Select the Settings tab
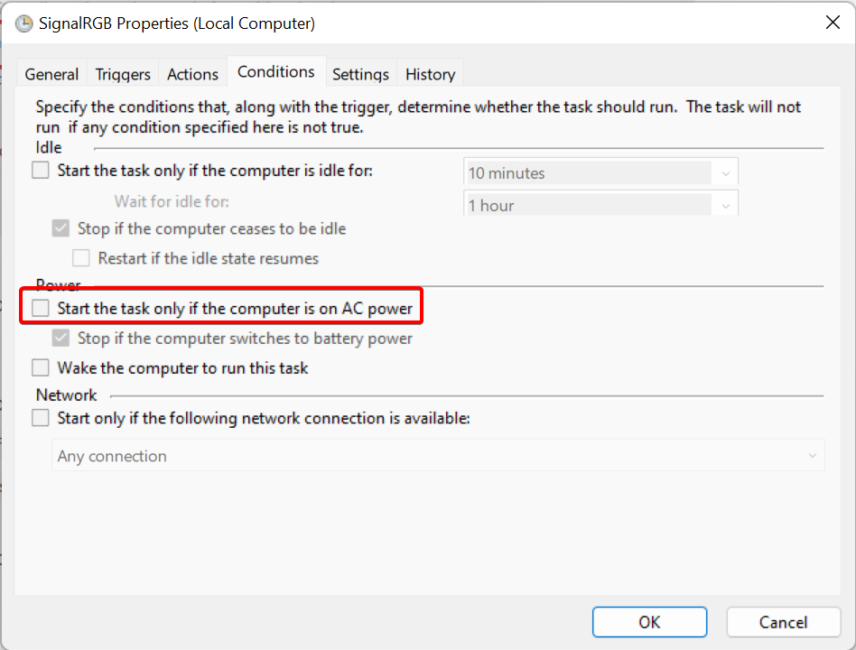This screenshot has height=650, width=856. pyautogui.click(x=360, y=74)
